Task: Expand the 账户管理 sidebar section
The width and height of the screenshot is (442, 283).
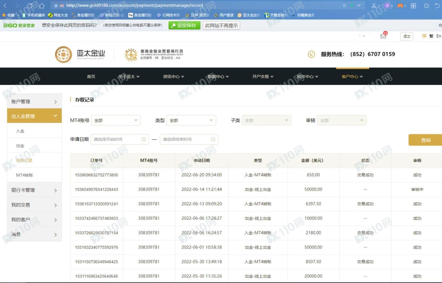Action: click(x=34, y=101)
